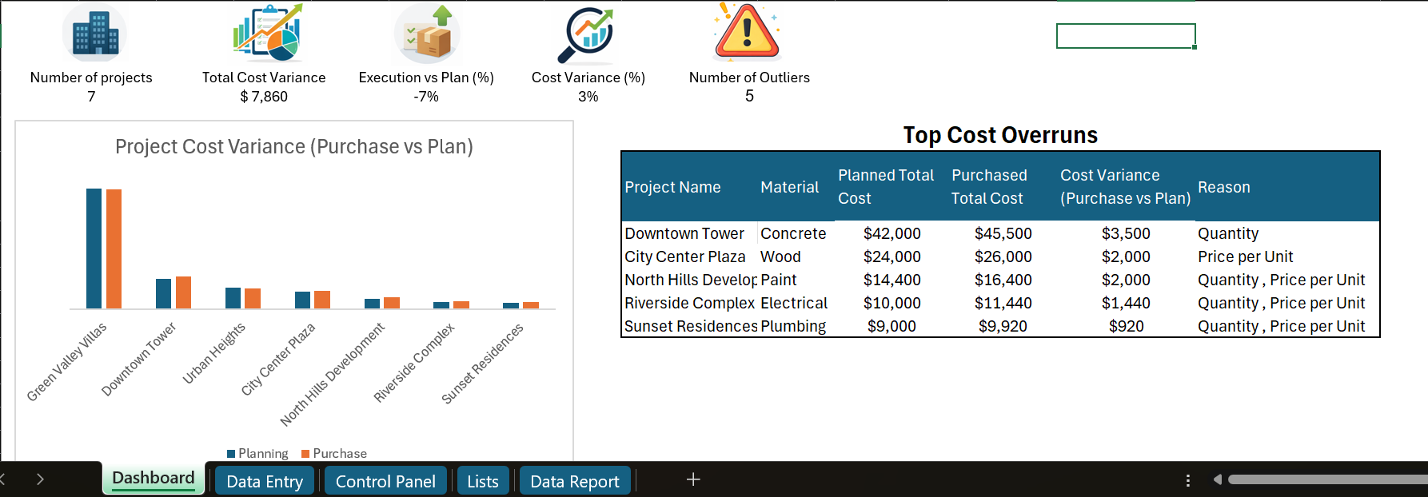
Task: Click the buildings icon above Number of projects
Action: [94, 34]
